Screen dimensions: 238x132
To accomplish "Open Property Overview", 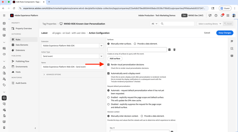I will (x=24, y=28).
